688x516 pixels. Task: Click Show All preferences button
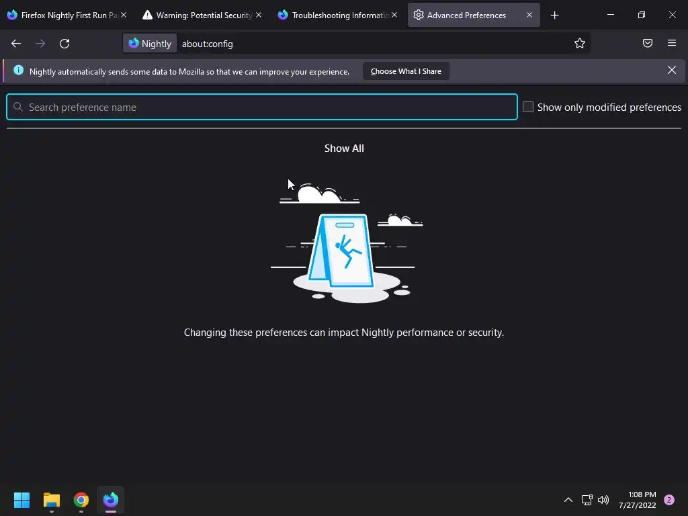(x=344, y=148)
